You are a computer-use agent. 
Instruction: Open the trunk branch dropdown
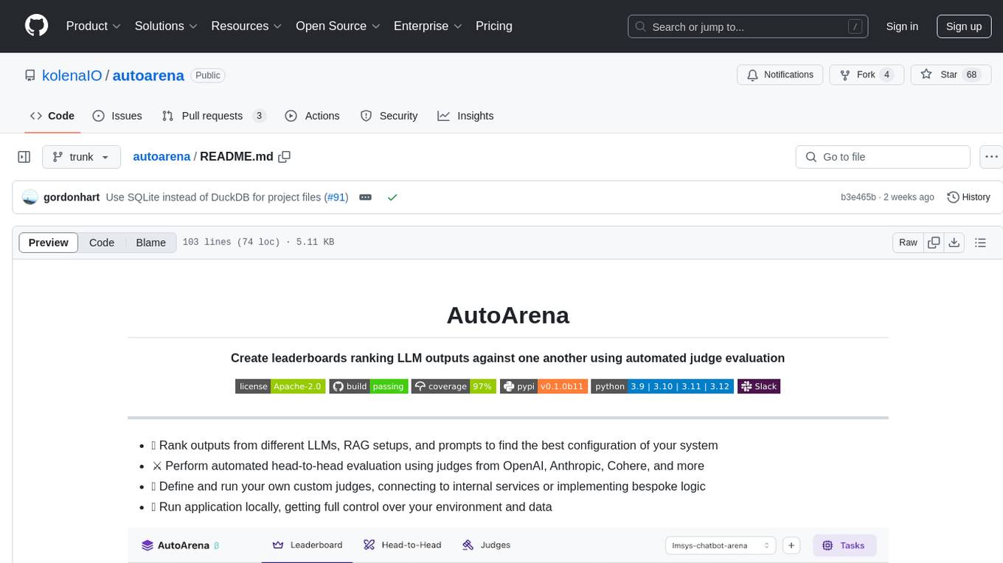point(81,157)
